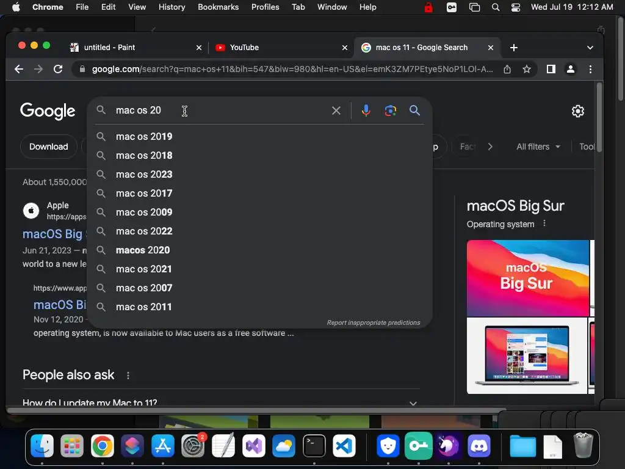The width and height of the screenshot is (625, 469).
Task: Clear the search box with the X icon
Action: [x=336, y=111]
